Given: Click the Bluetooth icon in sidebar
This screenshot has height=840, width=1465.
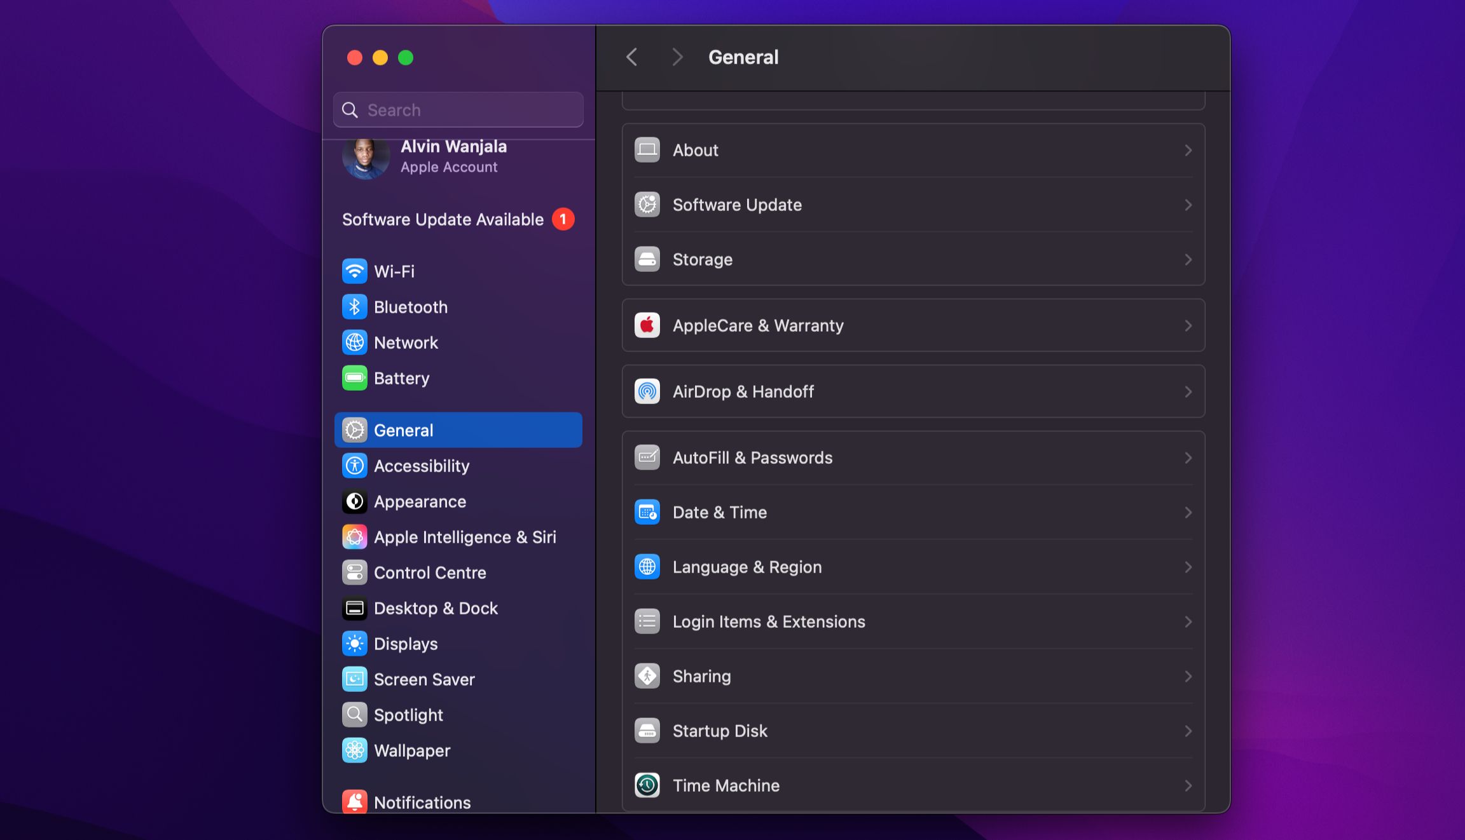Looking at the screenshot, I should (x=355, y=307).
